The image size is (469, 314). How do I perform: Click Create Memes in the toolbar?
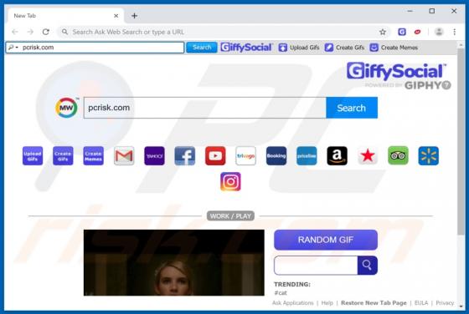coord(394,48)
